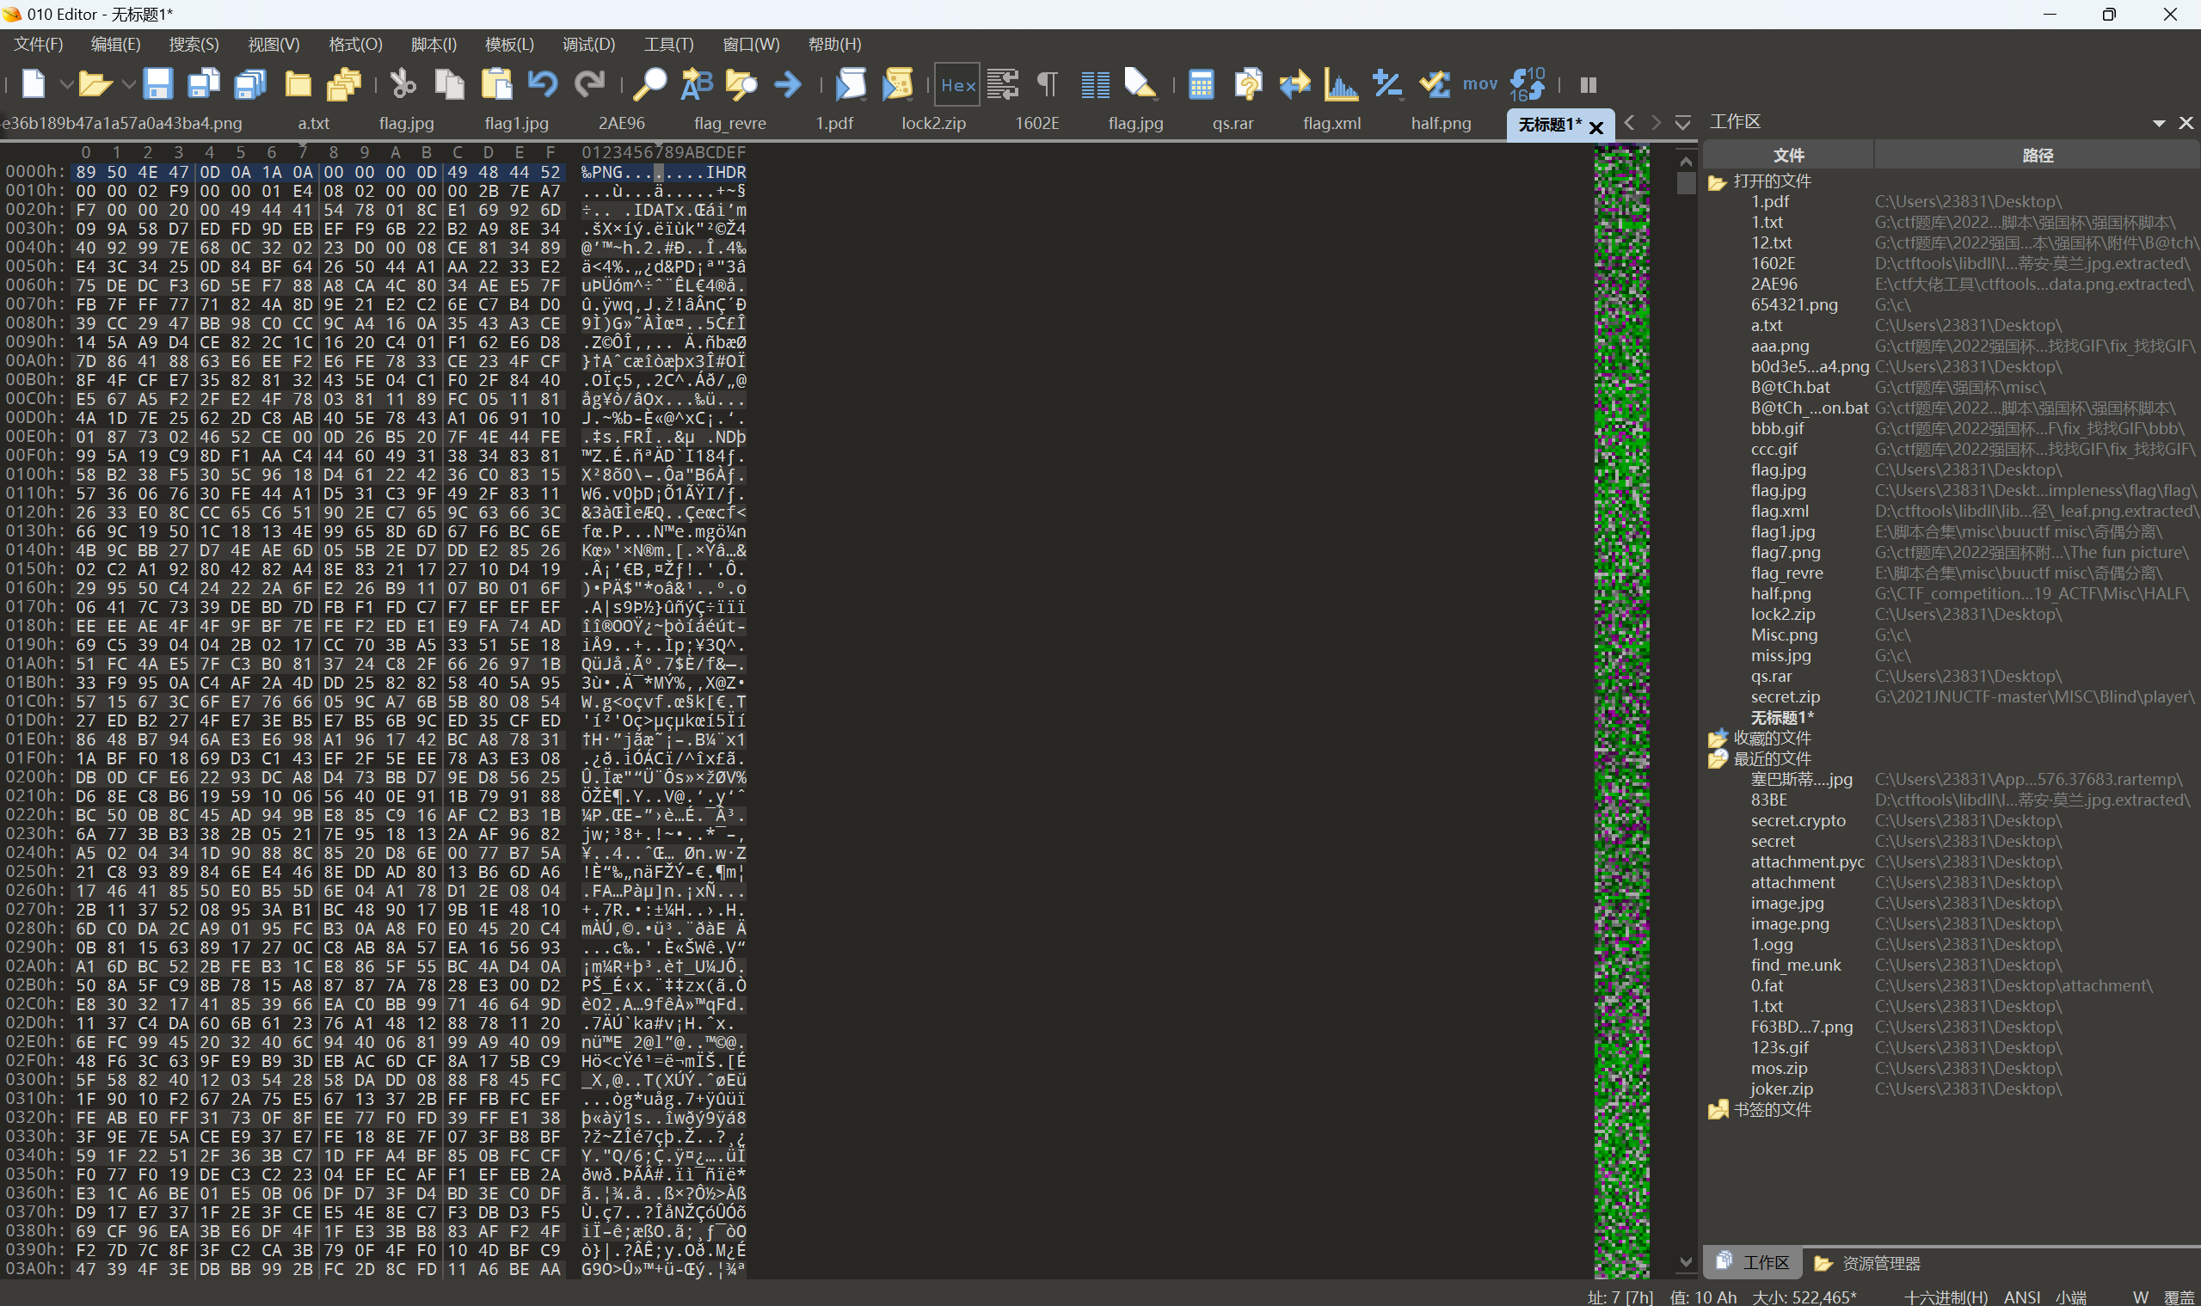Switch to the 资源管理器 bottom tab
Viewport: 2201px width, 1306px height.
[1866, 1263]
